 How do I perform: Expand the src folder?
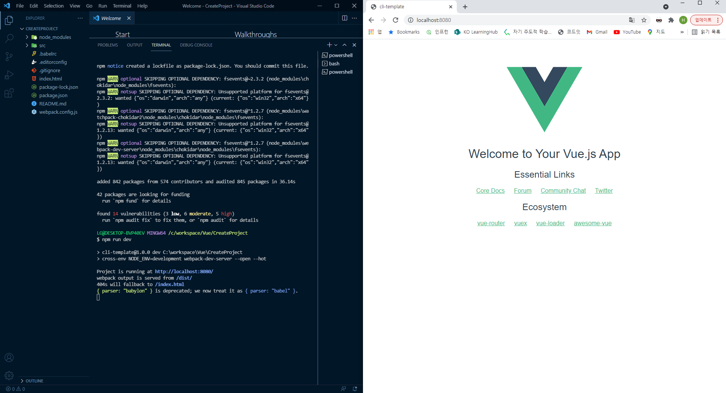point(27,45)
